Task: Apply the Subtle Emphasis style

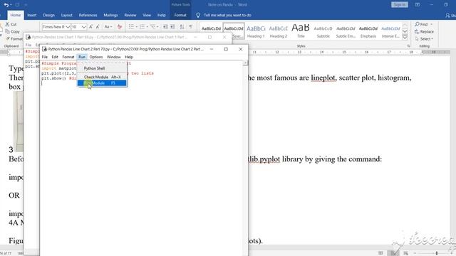Action: pyautogui.click(x=346, y=31)
